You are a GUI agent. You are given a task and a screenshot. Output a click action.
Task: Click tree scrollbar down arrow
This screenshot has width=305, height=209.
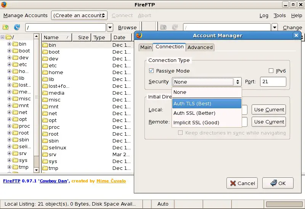tap(36, 170)
